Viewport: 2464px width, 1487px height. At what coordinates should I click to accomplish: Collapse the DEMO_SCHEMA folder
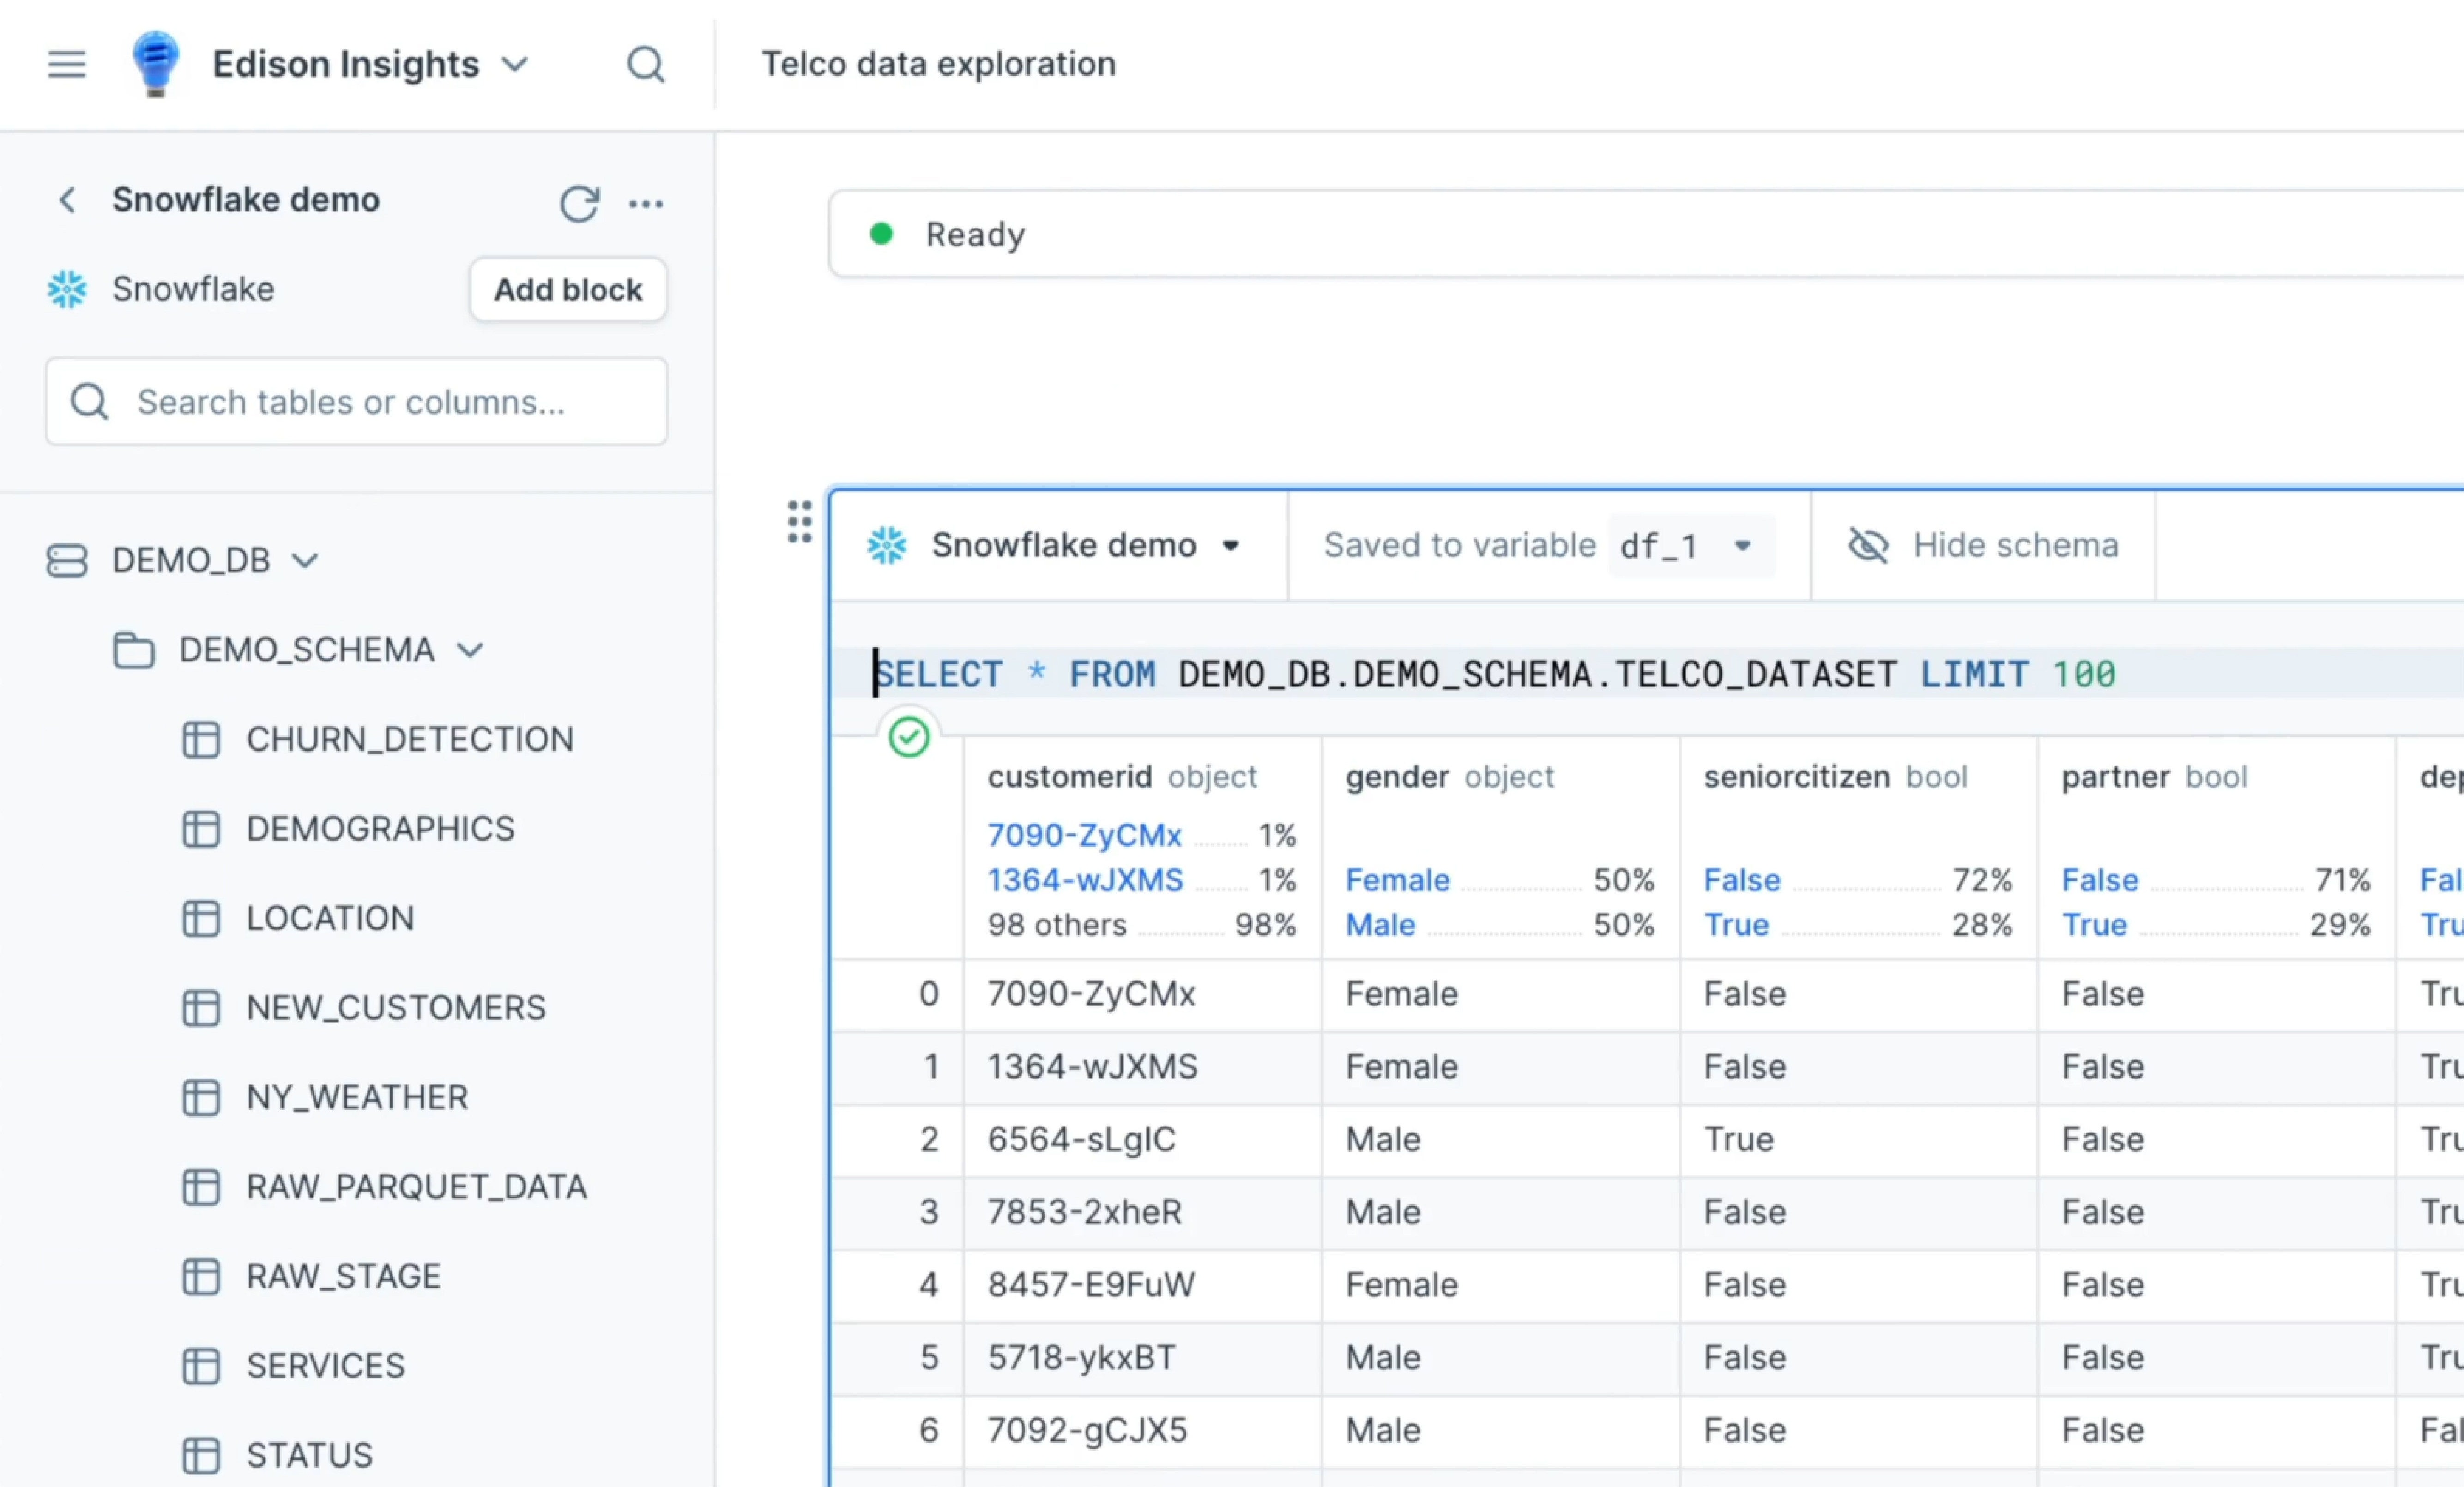pos(470,650)
